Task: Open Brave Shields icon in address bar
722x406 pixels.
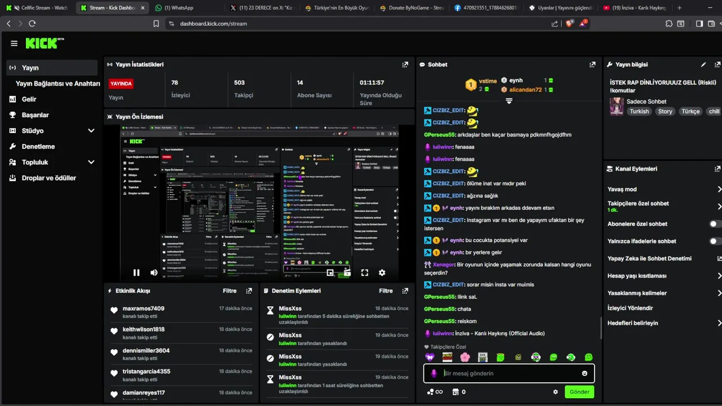Action: pos(569,24)
